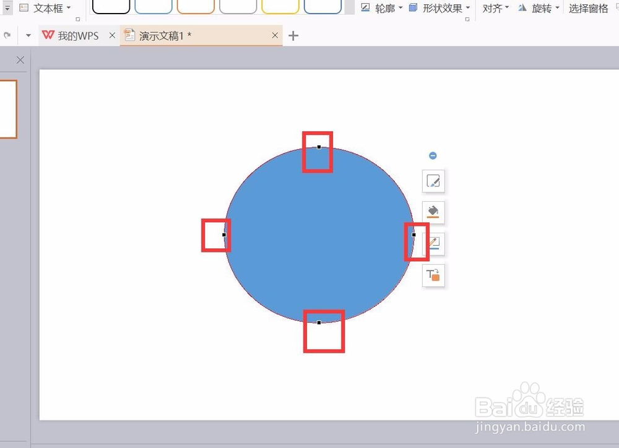The height and width of the screenshot is (448, 619).
Task: Open the 选择窗格 selection pane
Action: [x=588, y=8]
